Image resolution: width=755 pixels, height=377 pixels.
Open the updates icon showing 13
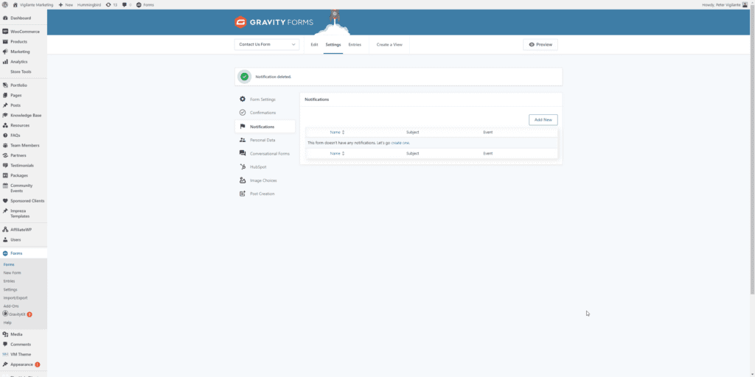coord(109,4)
